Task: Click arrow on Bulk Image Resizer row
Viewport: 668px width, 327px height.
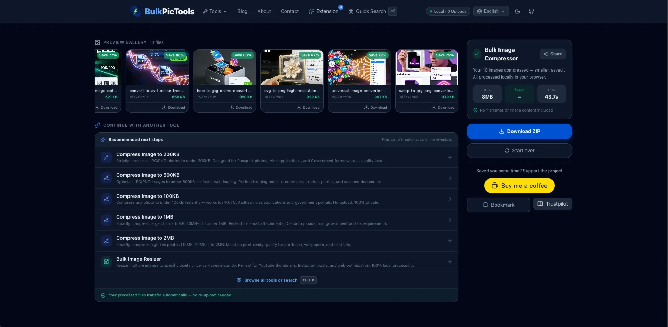Action: pos(450,262)
